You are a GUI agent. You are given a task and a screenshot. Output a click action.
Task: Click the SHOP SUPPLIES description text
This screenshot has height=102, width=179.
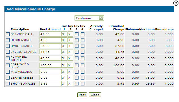click(x=23, y=84)
